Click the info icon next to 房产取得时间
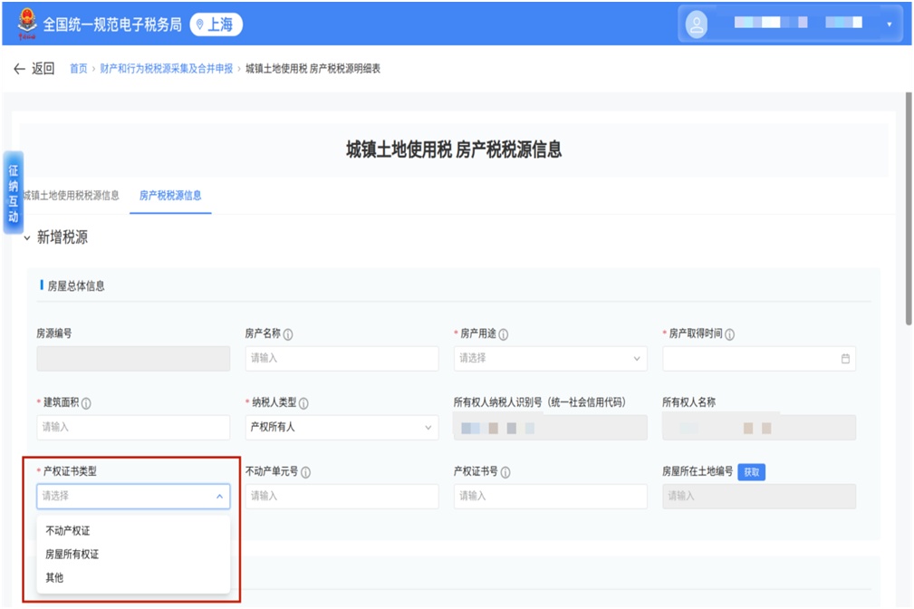This screenshot has width=914, height=609. click(729, 334)
